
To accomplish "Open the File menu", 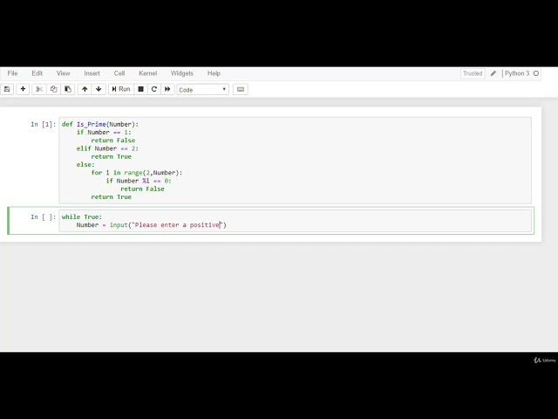I will [12, 73].
